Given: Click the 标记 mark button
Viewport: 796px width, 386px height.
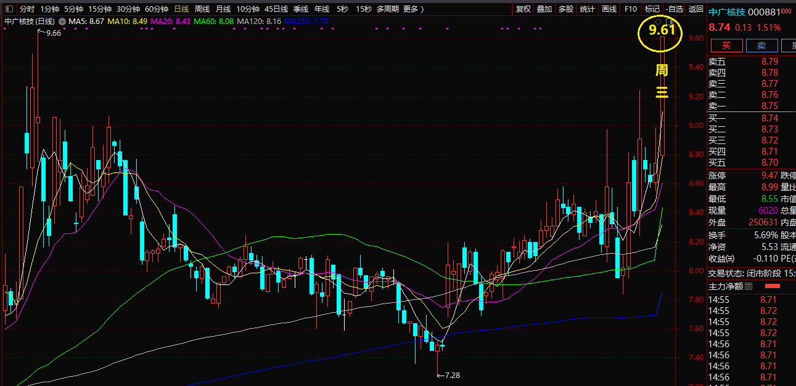Looking at the screenshot, I should pyautogui.click(x=652, y=9).
